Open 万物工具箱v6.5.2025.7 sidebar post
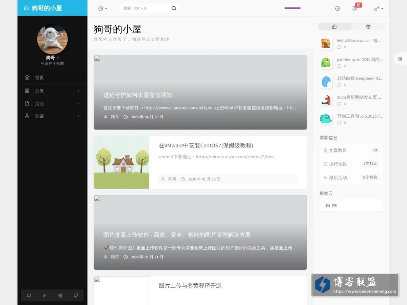The image size is (407, 305). pyautogui.click(x=360, y=116)
